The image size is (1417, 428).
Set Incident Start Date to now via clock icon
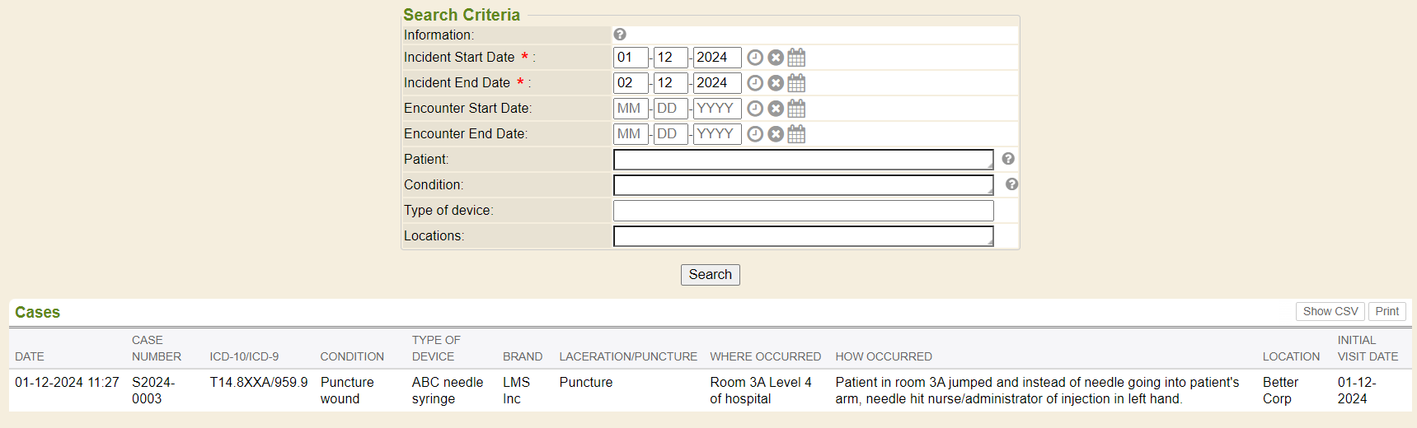pos(755,58)
